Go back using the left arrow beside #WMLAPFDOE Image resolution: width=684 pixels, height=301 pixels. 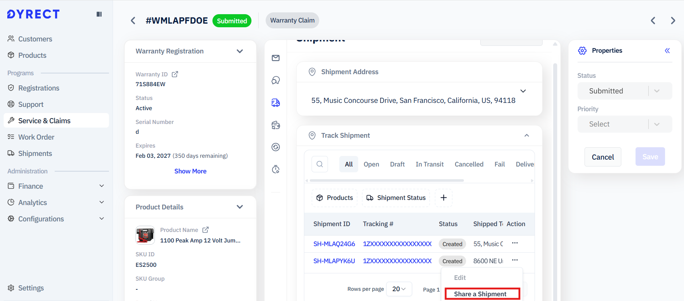[133, 21]
